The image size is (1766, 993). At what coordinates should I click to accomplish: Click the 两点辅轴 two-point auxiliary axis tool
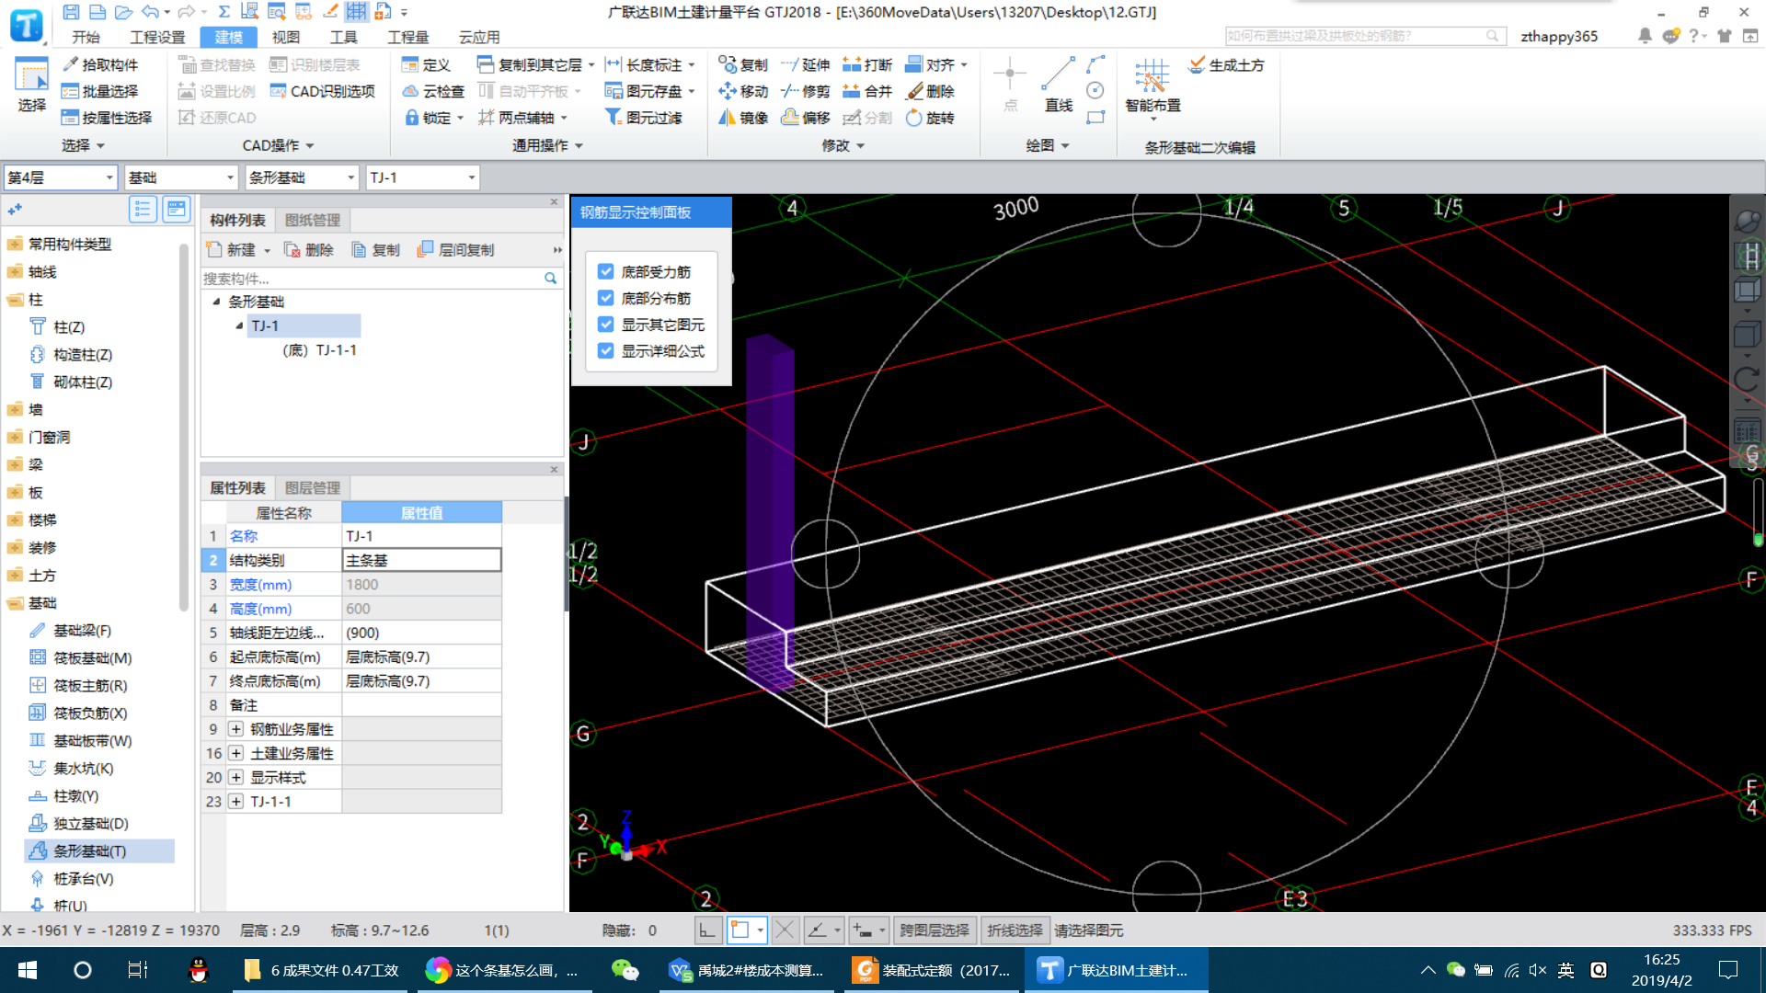click(522, 118)
